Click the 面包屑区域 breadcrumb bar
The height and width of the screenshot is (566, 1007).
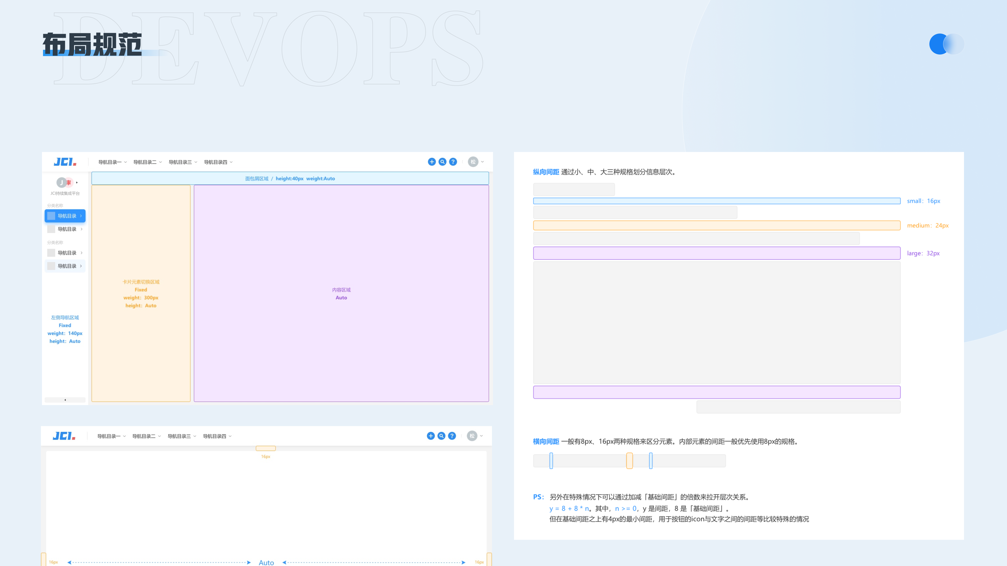[x=290, y=178]
